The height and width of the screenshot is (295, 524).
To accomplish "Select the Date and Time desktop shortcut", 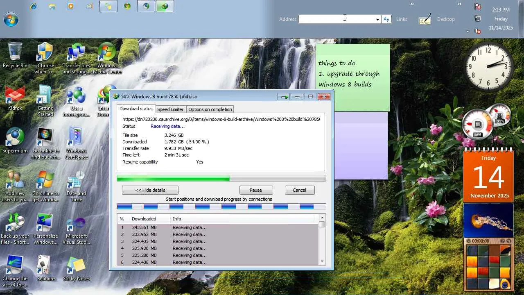I will click(77, 186).
